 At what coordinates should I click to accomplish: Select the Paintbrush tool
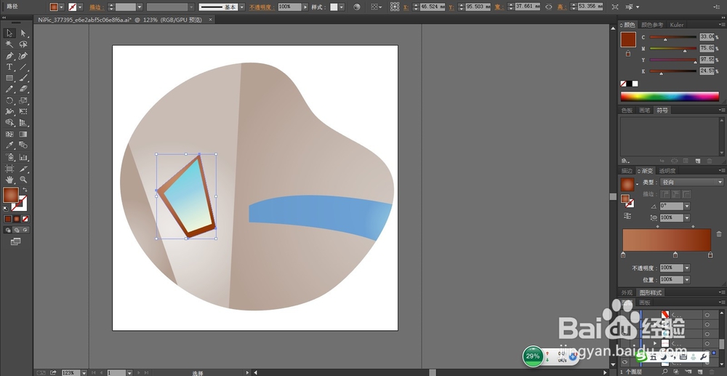pos(23,79)
